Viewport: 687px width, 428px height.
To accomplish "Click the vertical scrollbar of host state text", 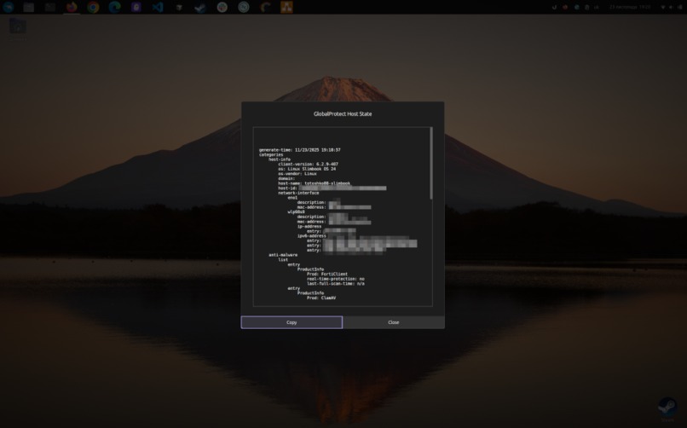I will click(x=431, y=164).
